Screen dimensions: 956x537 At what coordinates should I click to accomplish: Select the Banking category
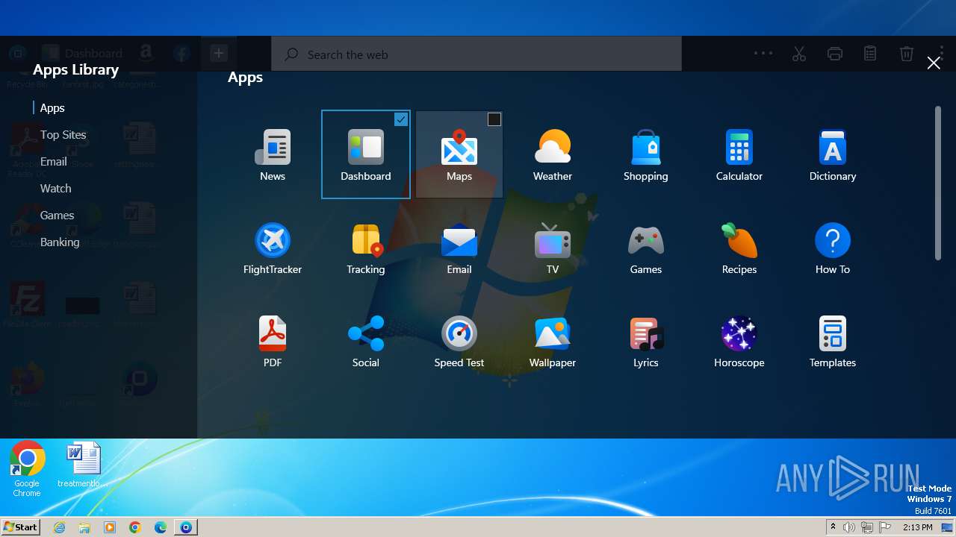coord(60,242)
